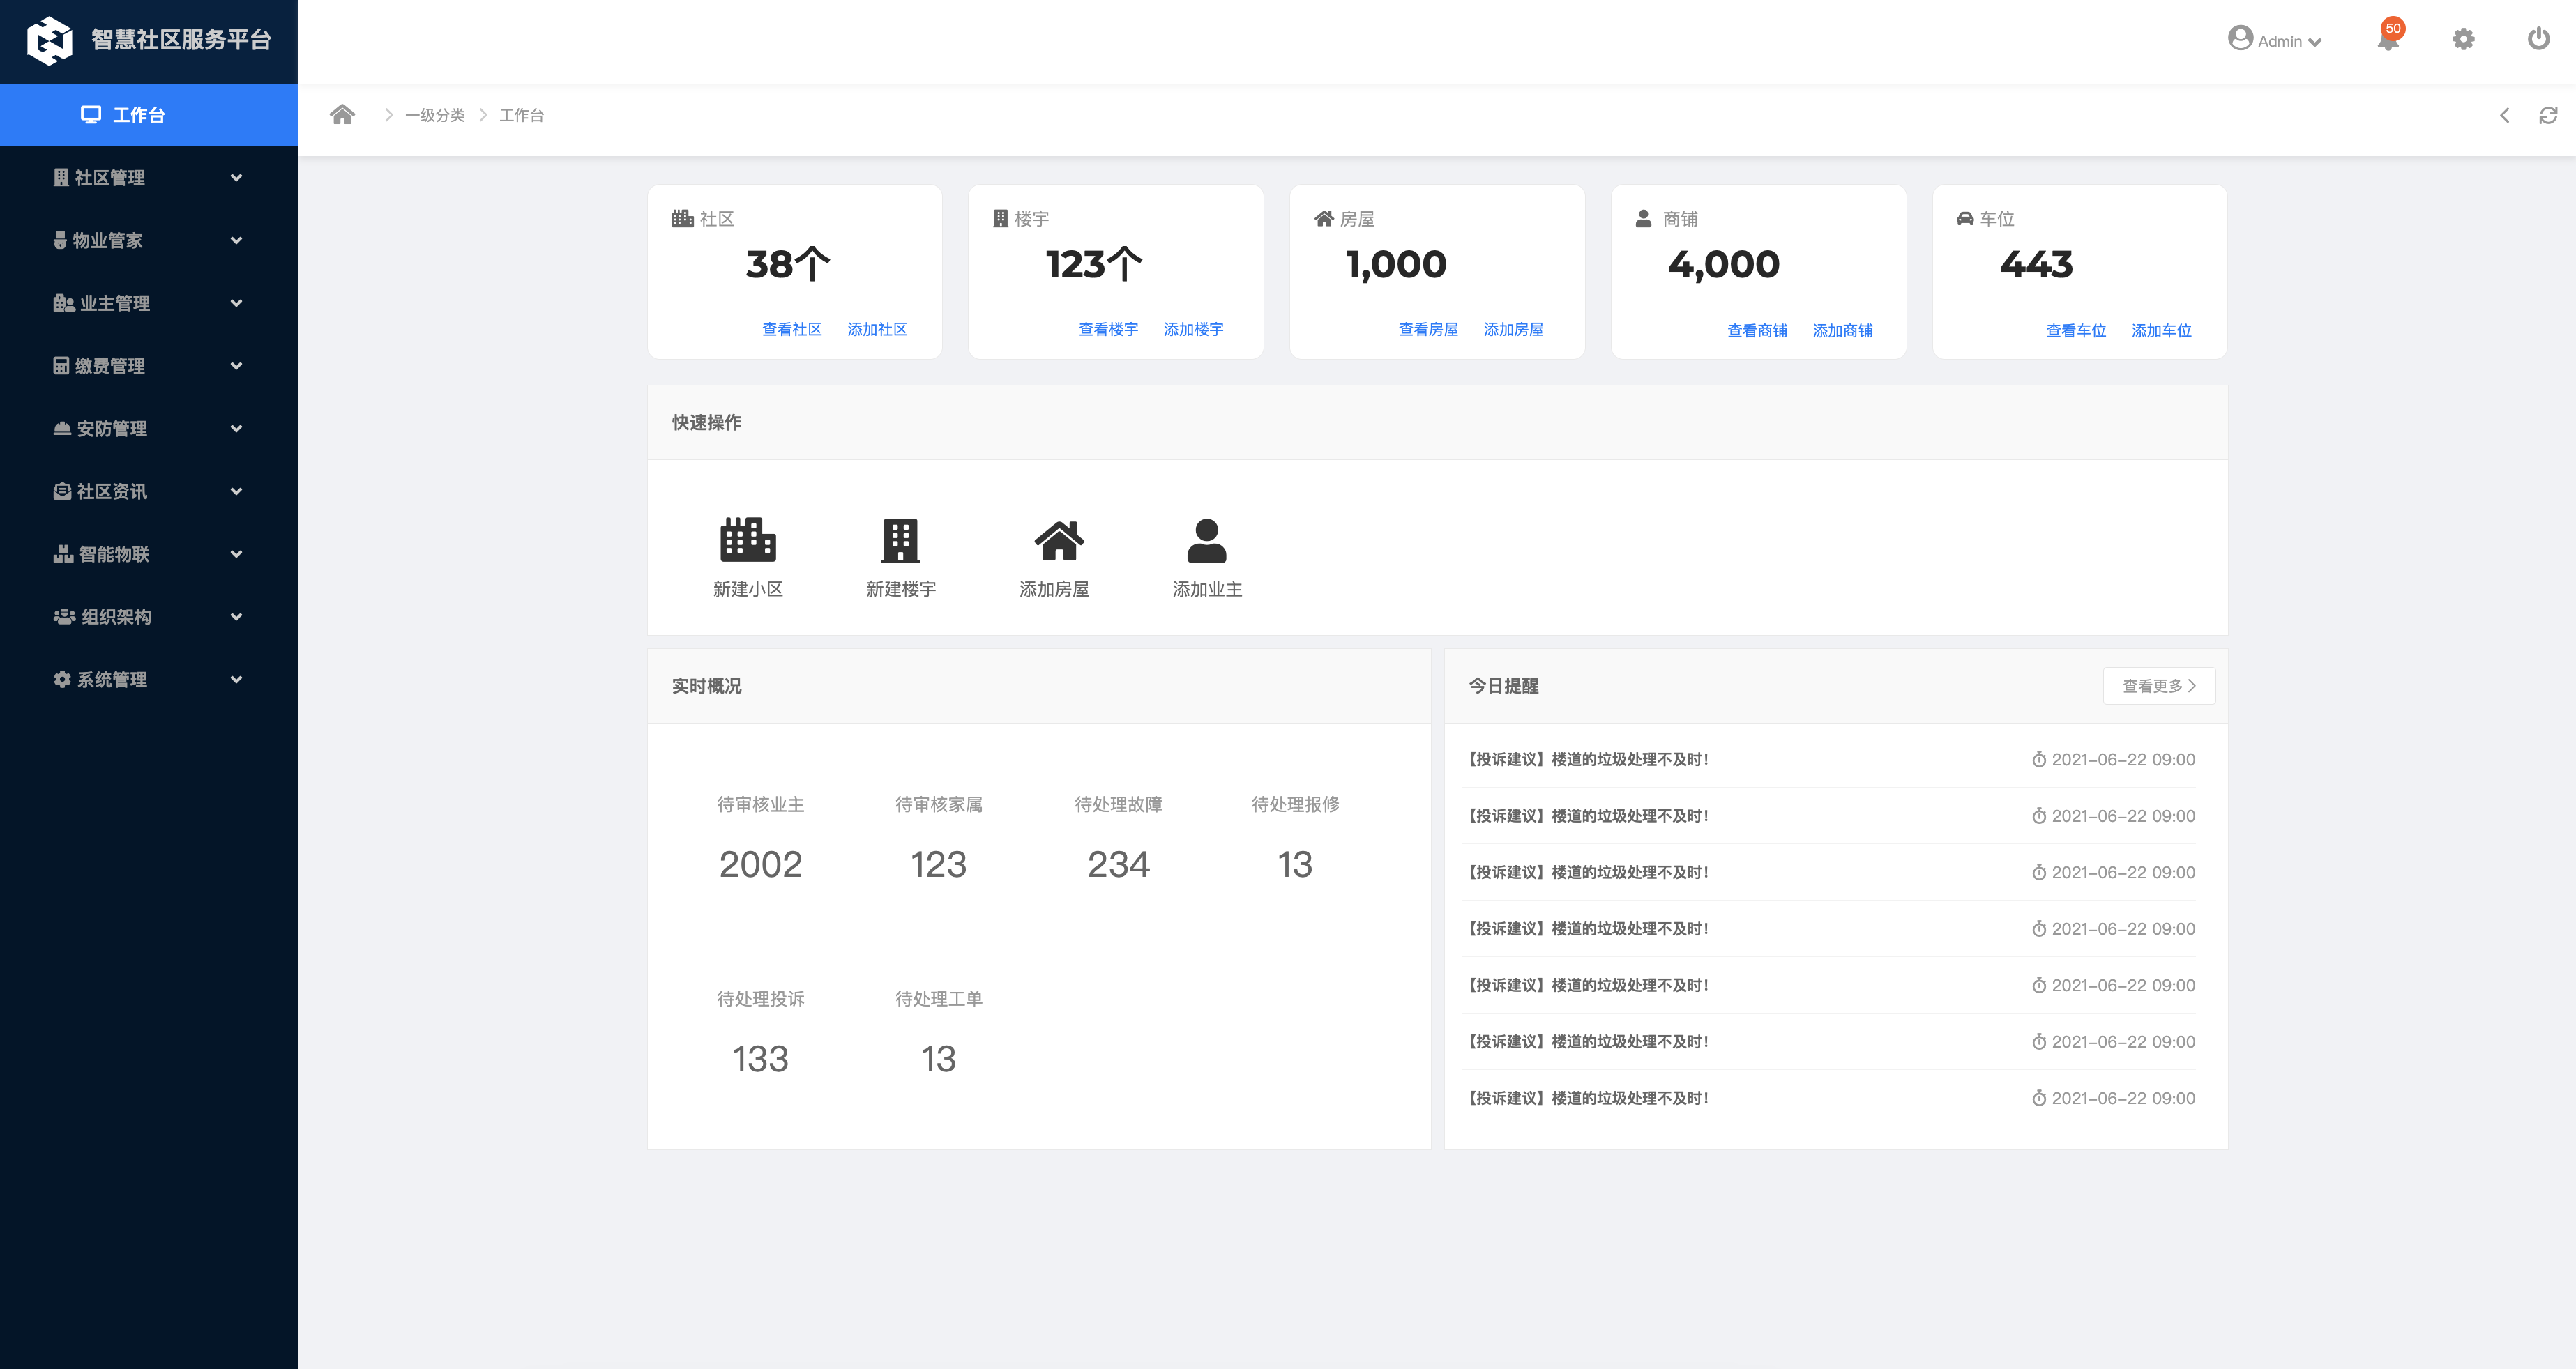2576x1369 pixels.
Task: Click the 查看车位 link
Action: pyautogui.click(x=2076, y=330)
